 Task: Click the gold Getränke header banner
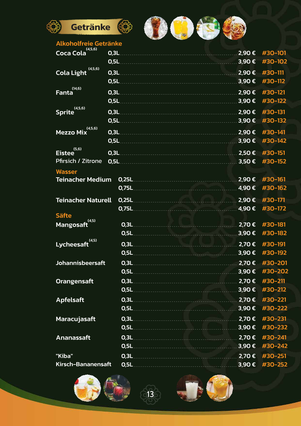point(90,27)
